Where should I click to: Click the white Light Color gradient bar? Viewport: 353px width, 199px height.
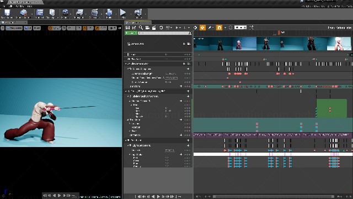pyautogui.click(x=273, y=154)
